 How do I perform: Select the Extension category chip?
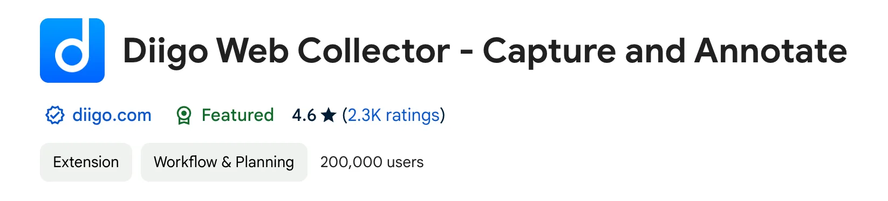tap(86, 162)
